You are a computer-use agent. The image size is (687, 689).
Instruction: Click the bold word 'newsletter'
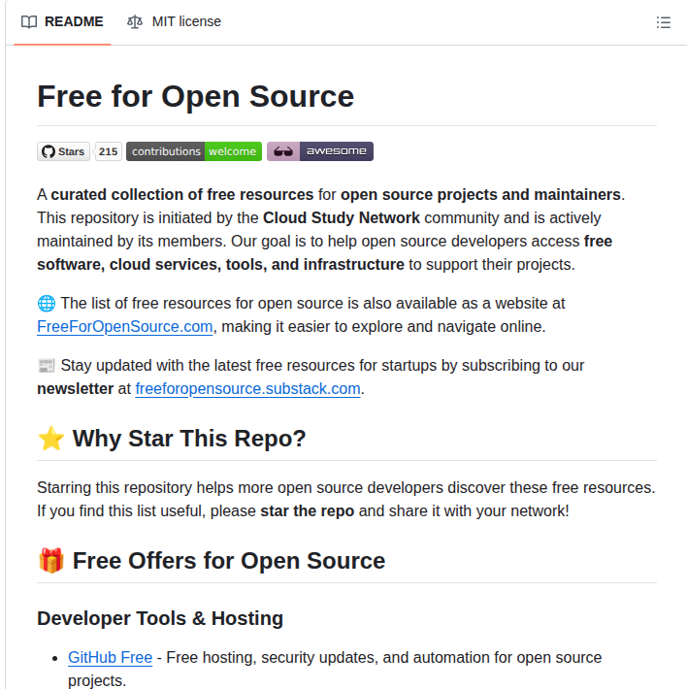pyautogui.click(x=75, y=389)
